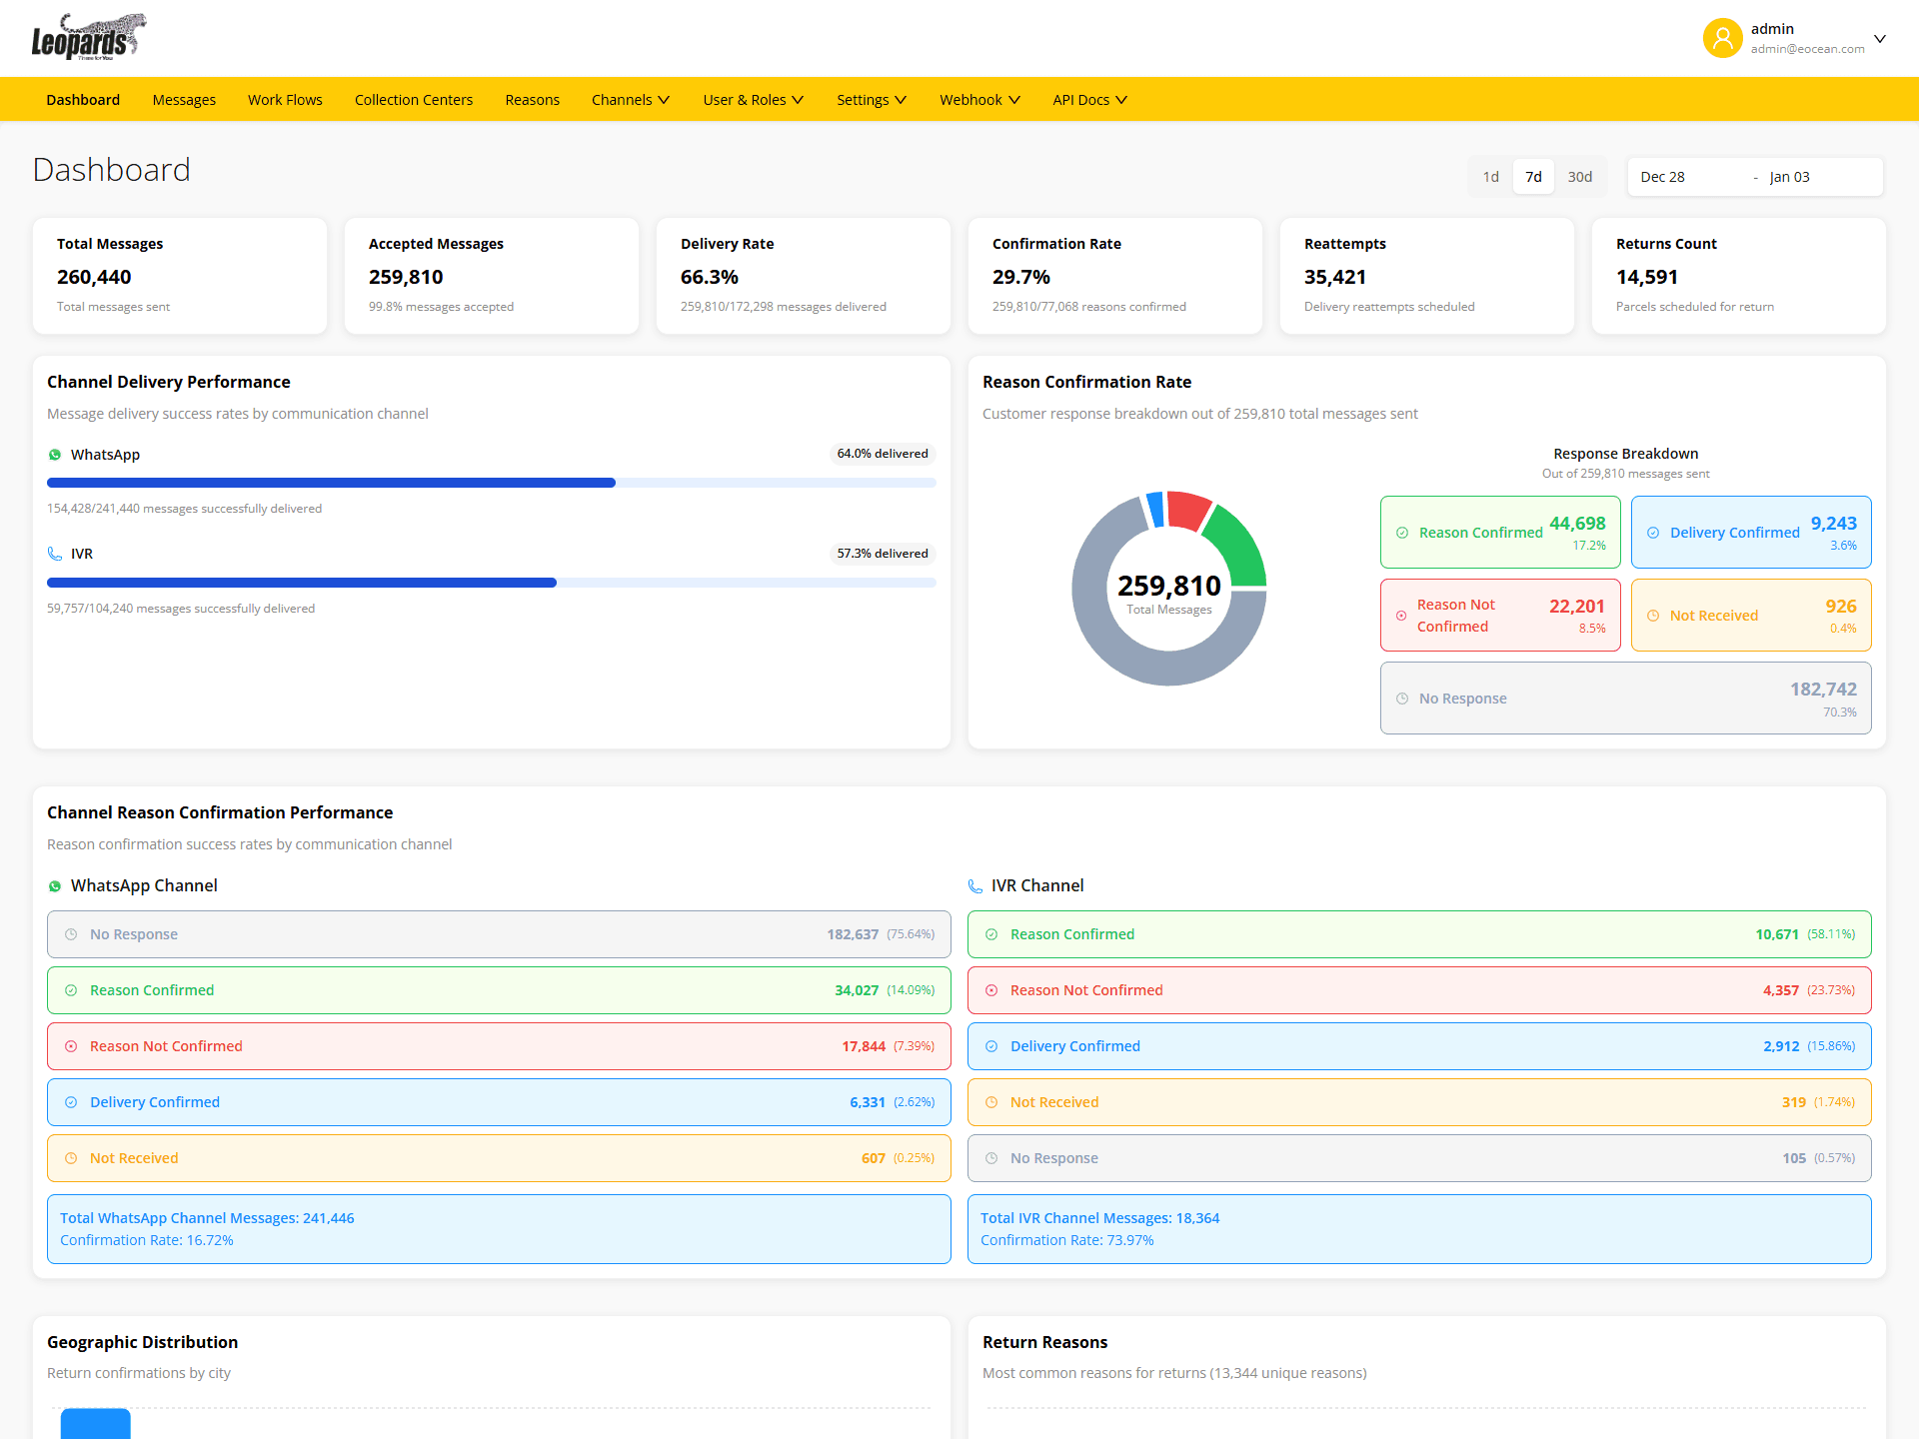The width and height of the screenshot is (1919, 1439).
Task: Click the check icon beside Reason Confirmed
Action: point(1402,532)
